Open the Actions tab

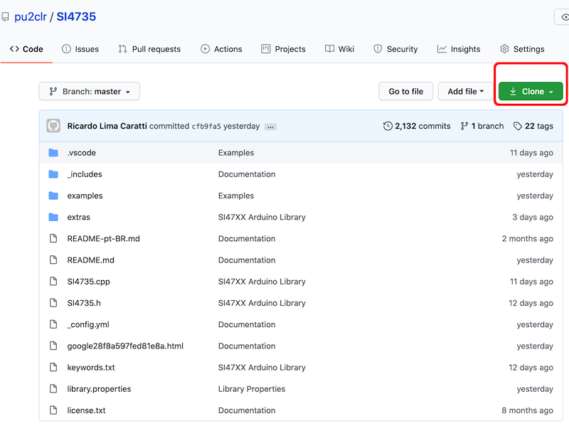221,49
